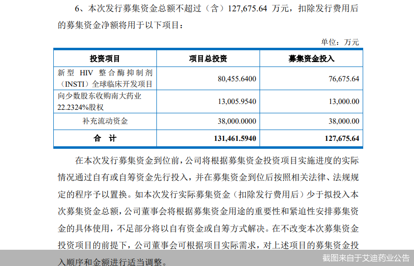Click the 22.2324%股权 text in table
The image size is (414, 266).
pyautogui.click(x=81, y=107)
